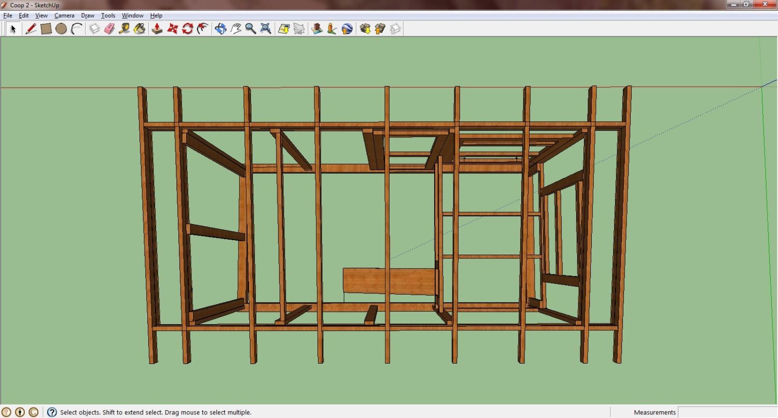
Task: Select the Circle drawing tool
Action: [x=61, y=29]
